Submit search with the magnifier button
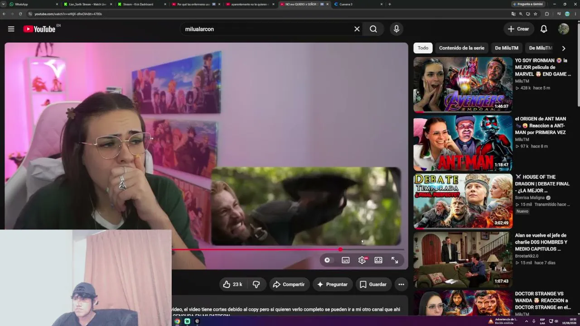This screenshot has height=326, width=580. pyautogui.click(x=373, y=29)
